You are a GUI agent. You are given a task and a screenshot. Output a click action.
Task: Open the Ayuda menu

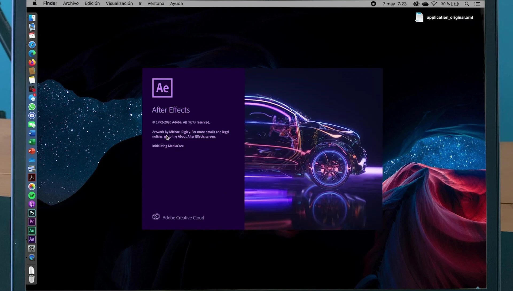tap(177, 3)
